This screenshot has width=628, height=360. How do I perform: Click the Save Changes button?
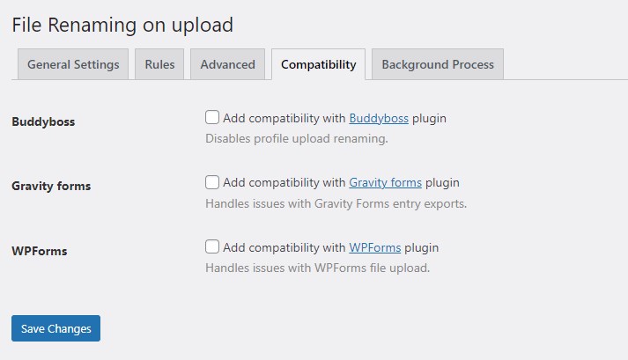(x=56, y=328)
